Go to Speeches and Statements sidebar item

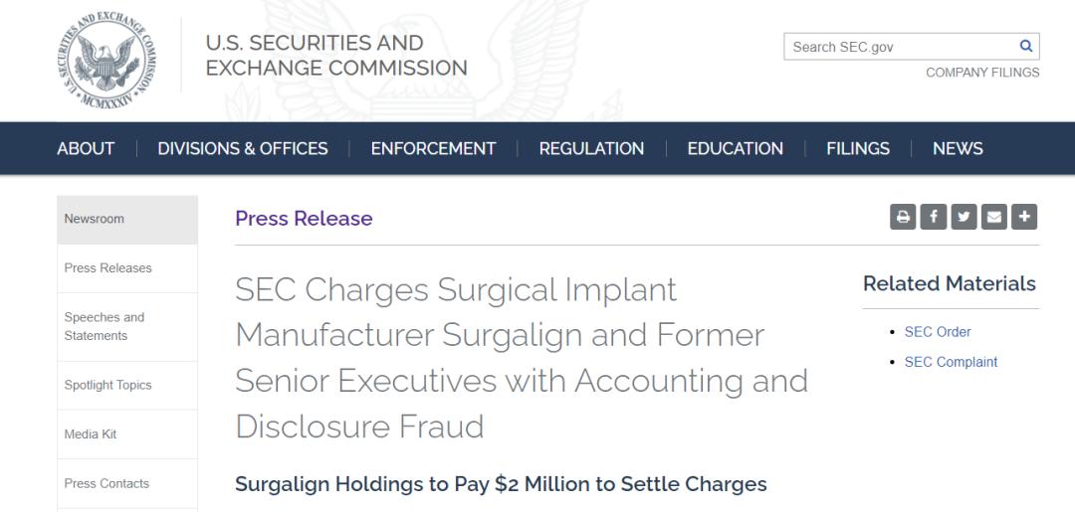[x=105, y=326]
